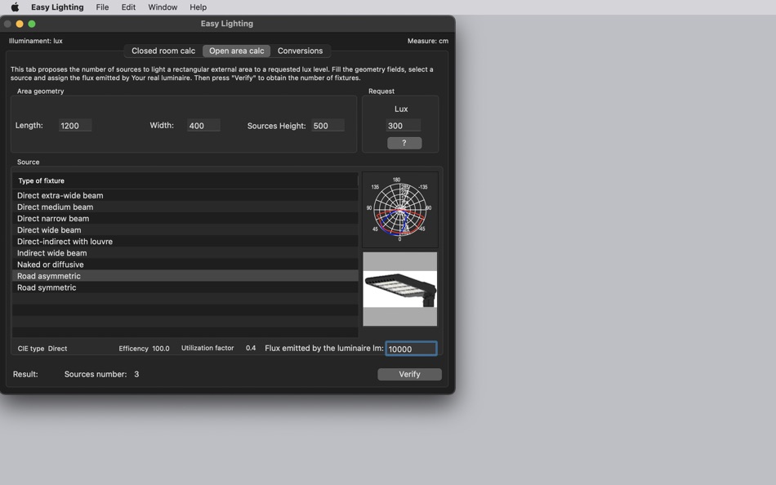The width and height of the screenshot is (776, 485).
Task: Click the Measure: cm label
Action: (427, 41)
